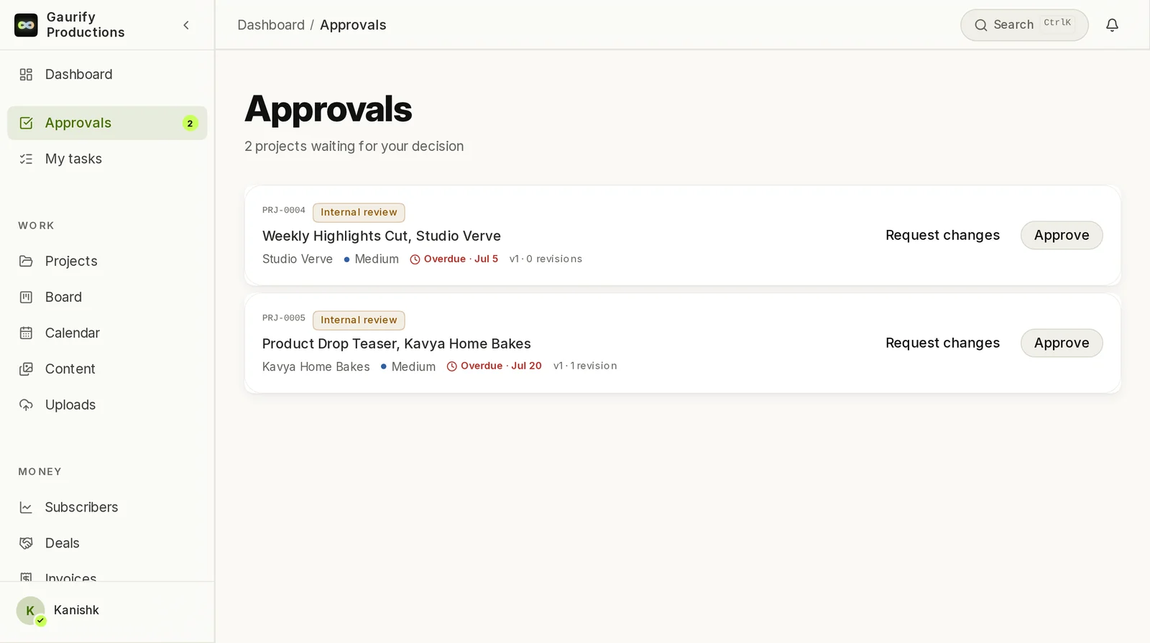
Task: Approve Weekly Highlights Cut project
Action: (1062, 235)
